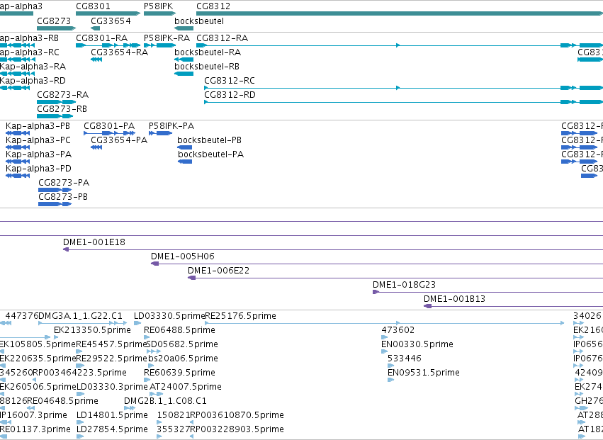603x440 pixels.
Task: Select the bocksbeutel gene label
Action: point(199,21)
